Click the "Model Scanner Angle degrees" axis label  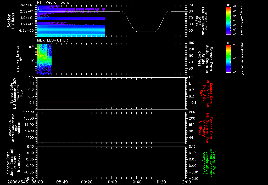[205, 59]
